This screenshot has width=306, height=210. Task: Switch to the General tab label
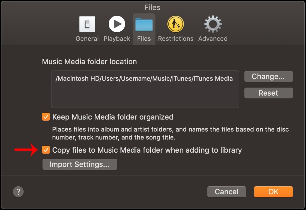tap(87, 39)
